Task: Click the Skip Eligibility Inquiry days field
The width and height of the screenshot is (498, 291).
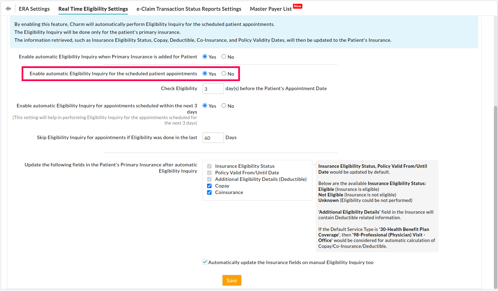Action: [x=213, y=137]
